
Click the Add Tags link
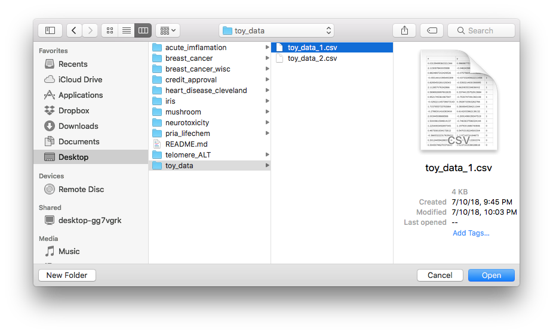click(471, 233)
